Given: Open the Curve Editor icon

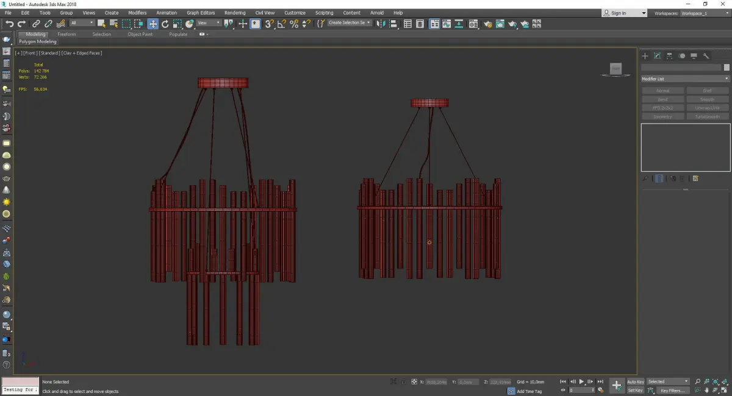Looking at the screenshot, I should click(x=446, y=24).
